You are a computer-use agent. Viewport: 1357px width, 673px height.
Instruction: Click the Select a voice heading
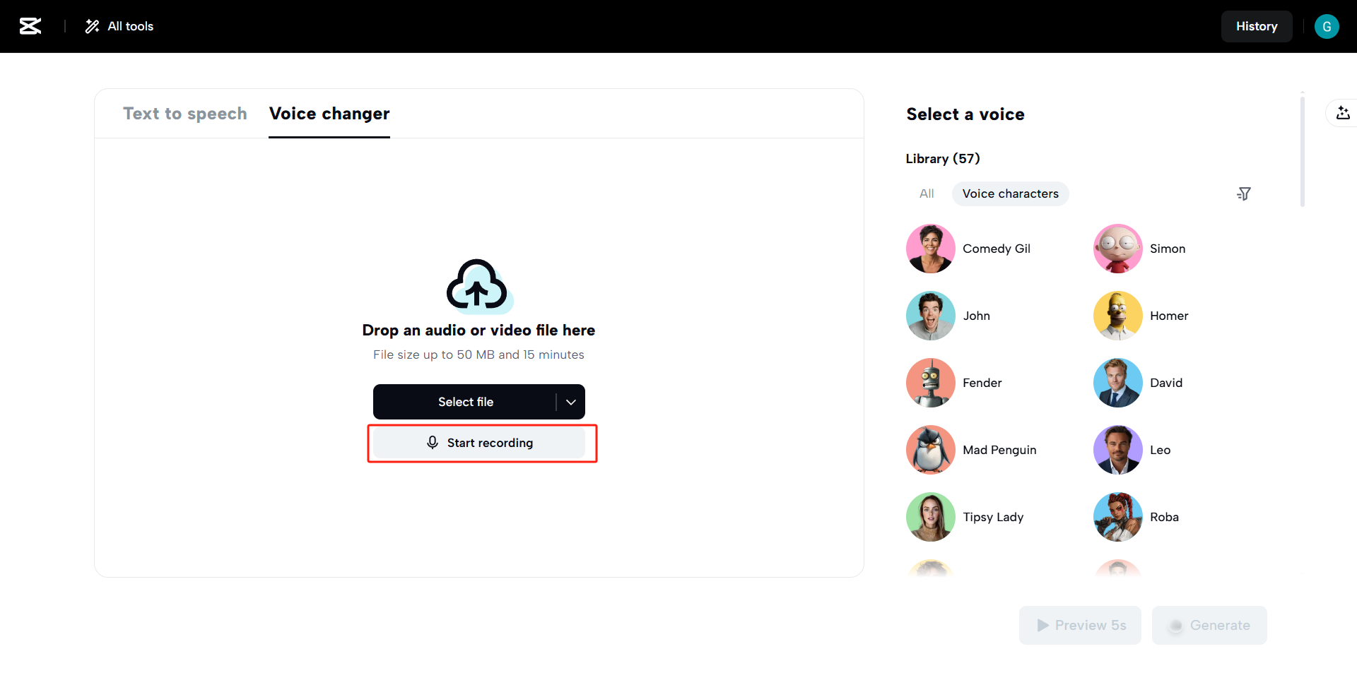[x=965, y=114]
